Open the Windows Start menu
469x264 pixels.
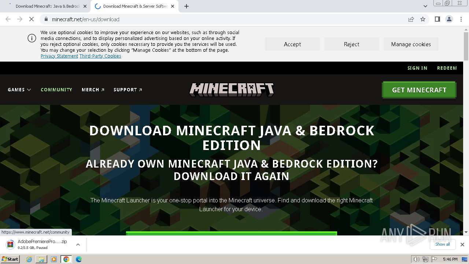(x=10, y=259)
